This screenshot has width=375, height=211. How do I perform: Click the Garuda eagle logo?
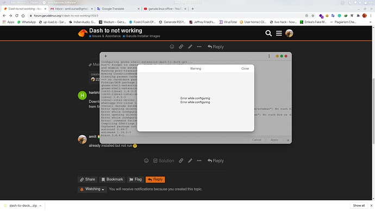pyautogui.click(x=83, y=33)
